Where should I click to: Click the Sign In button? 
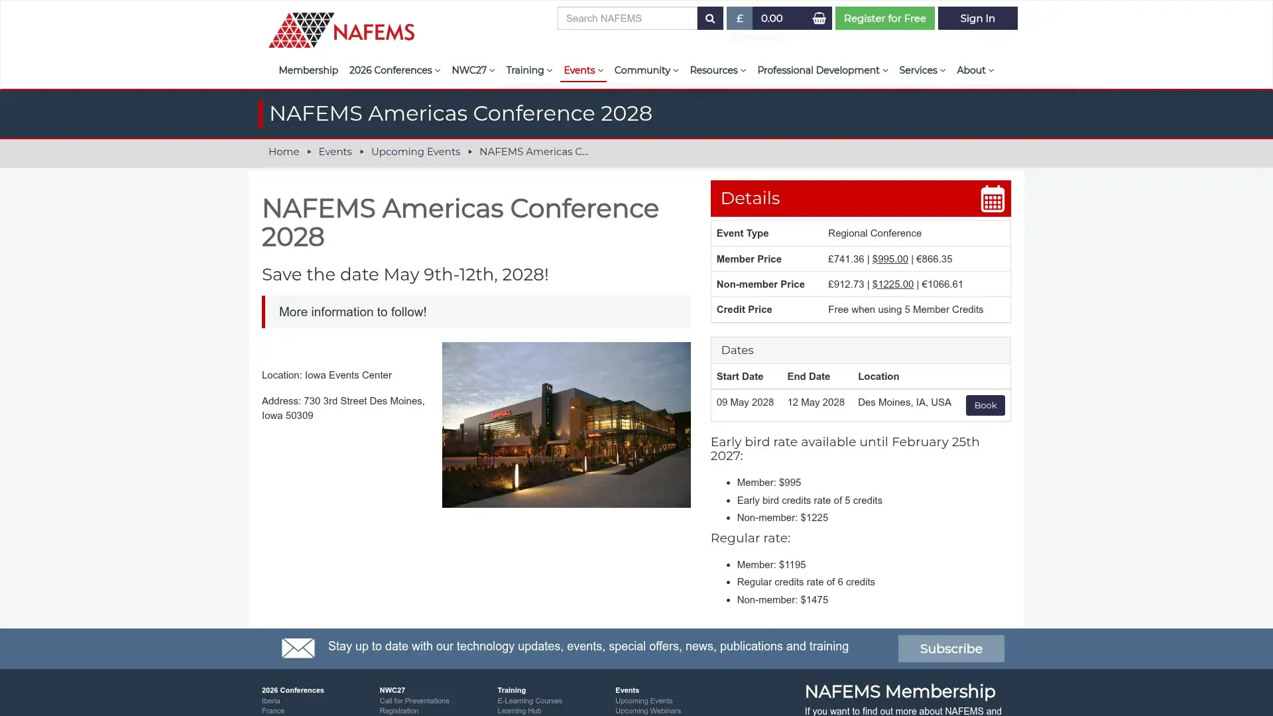(x=977, y=19)
